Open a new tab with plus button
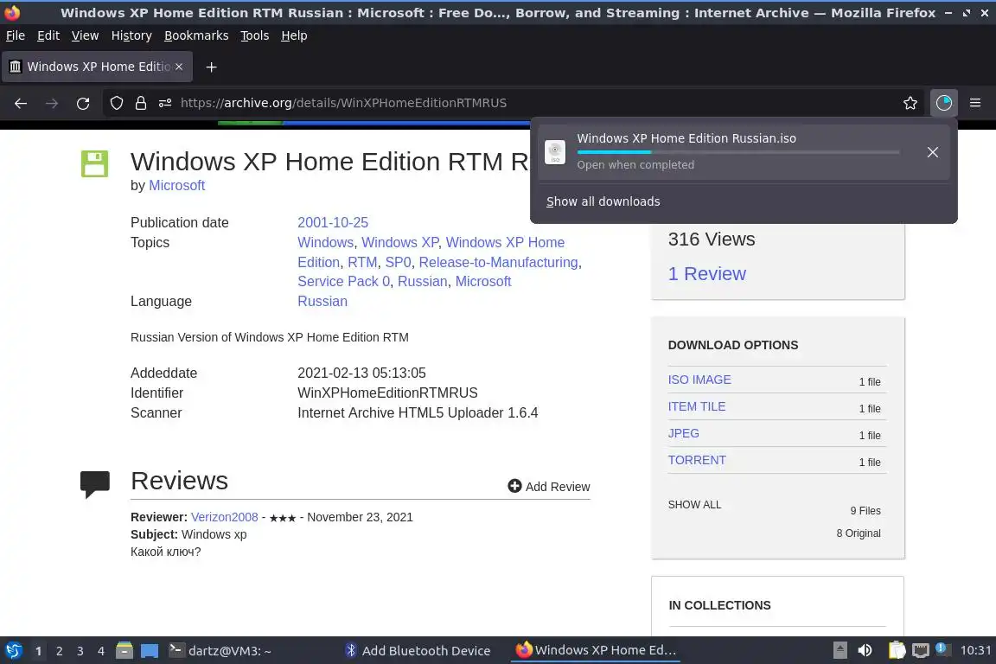Screen dimensions: 996x664 click(x=212, y=67)
